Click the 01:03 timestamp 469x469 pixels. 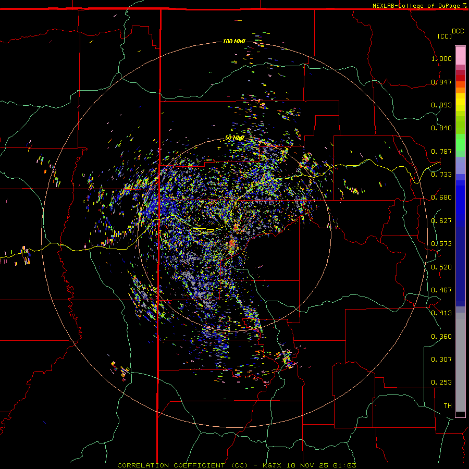tap(344, 465)
